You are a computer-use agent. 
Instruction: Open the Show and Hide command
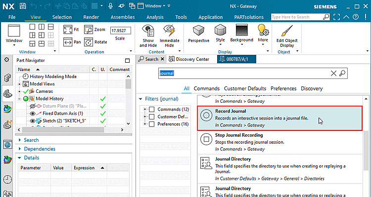point(148,36)
